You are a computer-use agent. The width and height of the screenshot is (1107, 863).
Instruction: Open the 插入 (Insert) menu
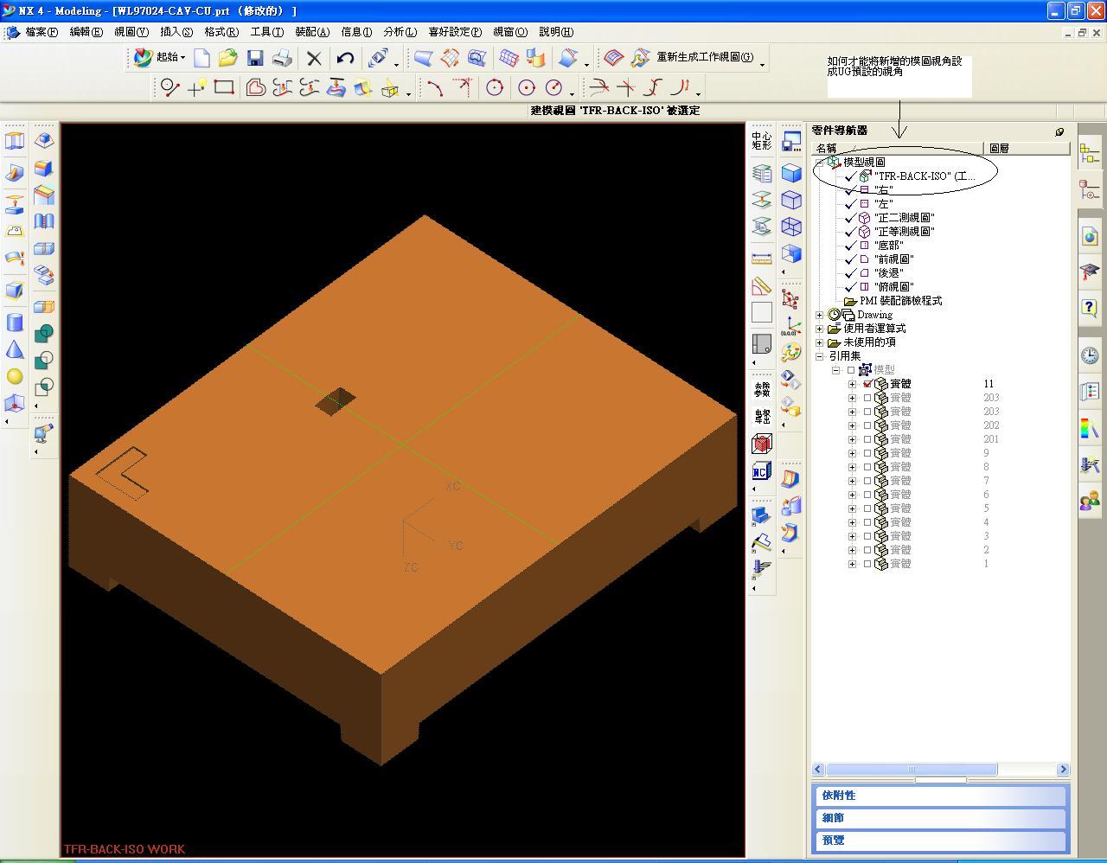176,32
